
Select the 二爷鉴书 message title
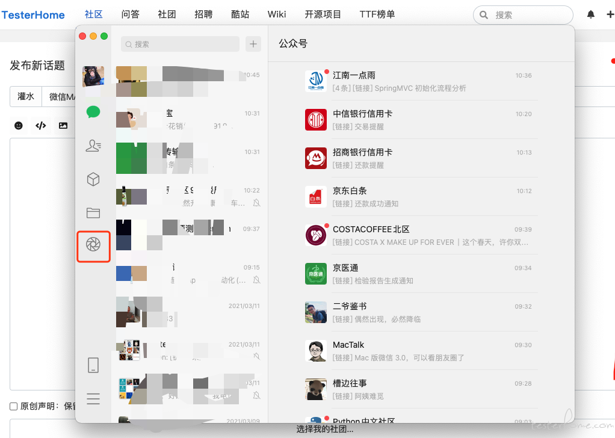[350, 306]
